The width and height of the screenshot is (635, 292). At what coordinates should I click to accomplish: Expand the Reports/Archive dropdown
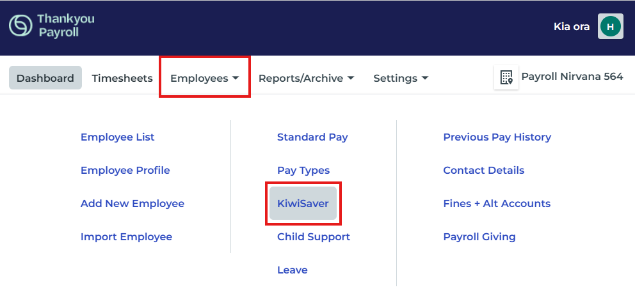click(x=306, y=78)
